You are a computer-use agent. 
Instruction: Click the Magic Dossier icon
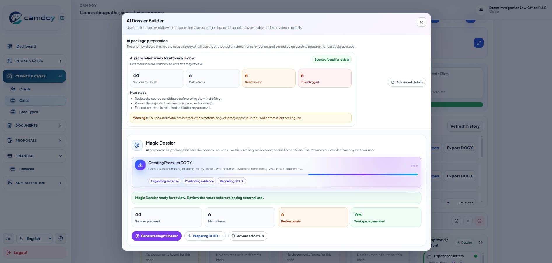(137, 145)
